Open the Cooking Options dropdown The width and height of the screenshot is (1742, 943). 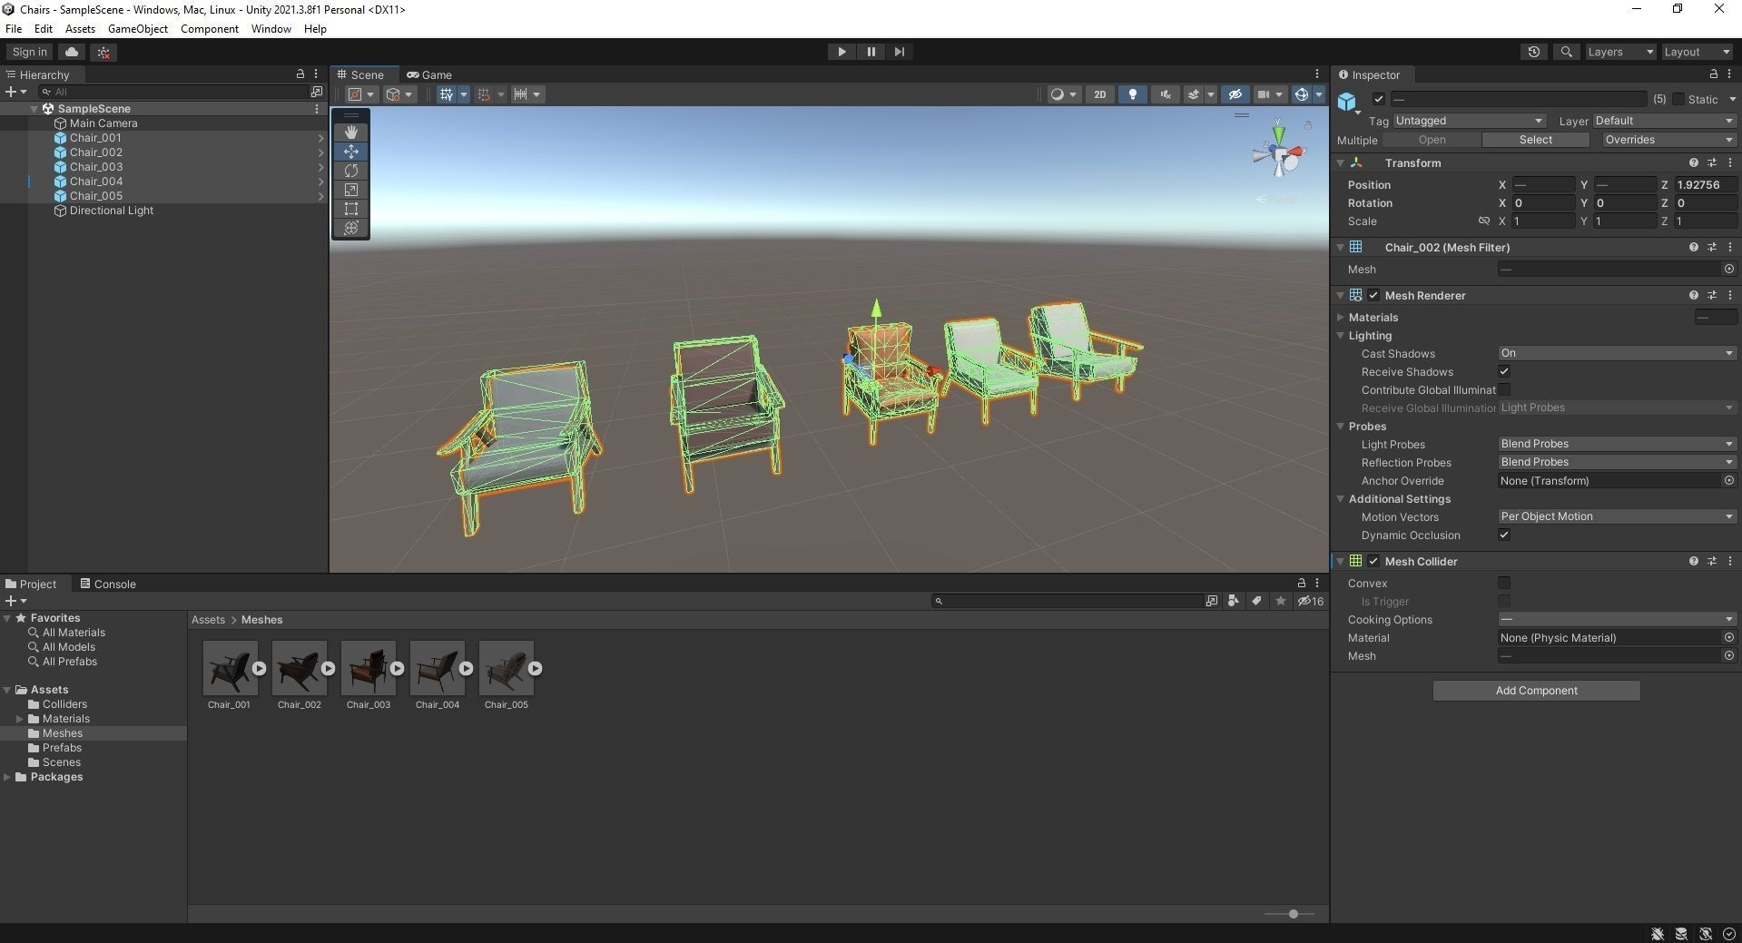click(1617, 620)
